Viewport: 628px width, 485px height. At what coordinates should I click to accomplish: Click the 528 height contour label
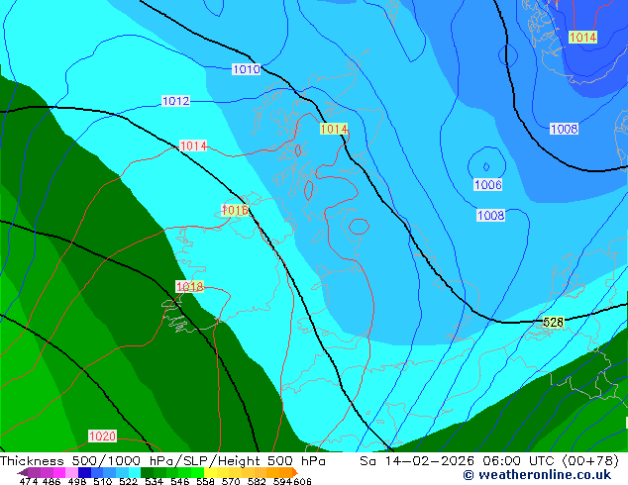[553, 322]
